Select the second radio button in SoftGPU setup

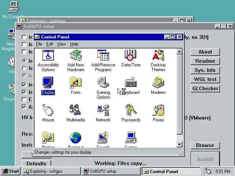(x=24, y=68)
